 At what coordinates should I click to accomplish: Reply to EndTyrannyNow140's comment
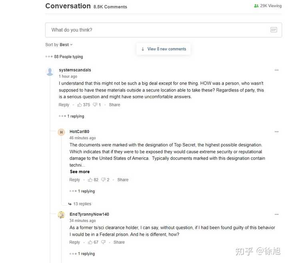pos(74,242)
